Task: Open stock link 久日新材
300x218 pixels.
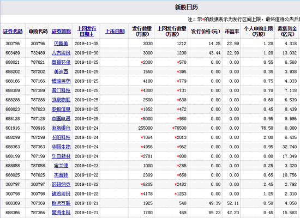Action: (61, 156)
